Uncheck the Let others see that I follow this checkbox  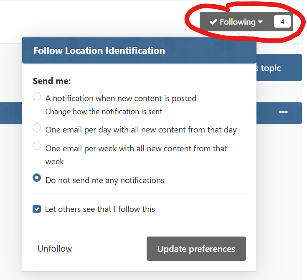pyautogui.click(x=37, y=209)
